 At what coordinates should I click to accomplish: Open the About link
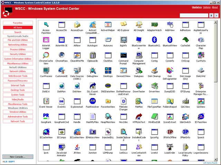click(x=215, y=7)
